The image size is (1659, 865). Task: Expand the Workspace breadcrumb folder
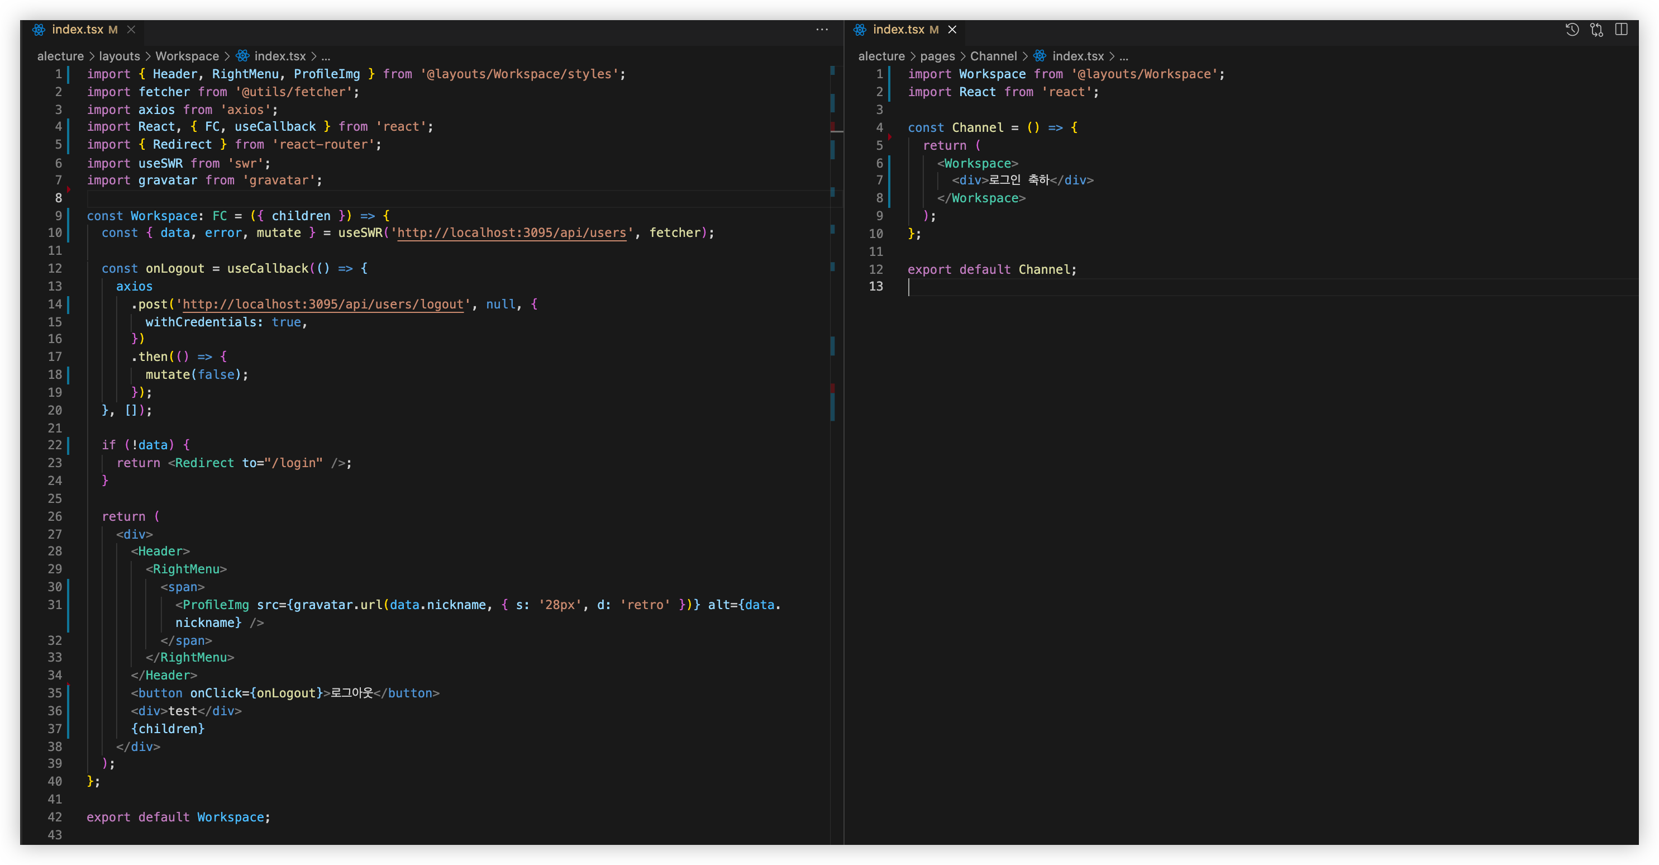187,56
